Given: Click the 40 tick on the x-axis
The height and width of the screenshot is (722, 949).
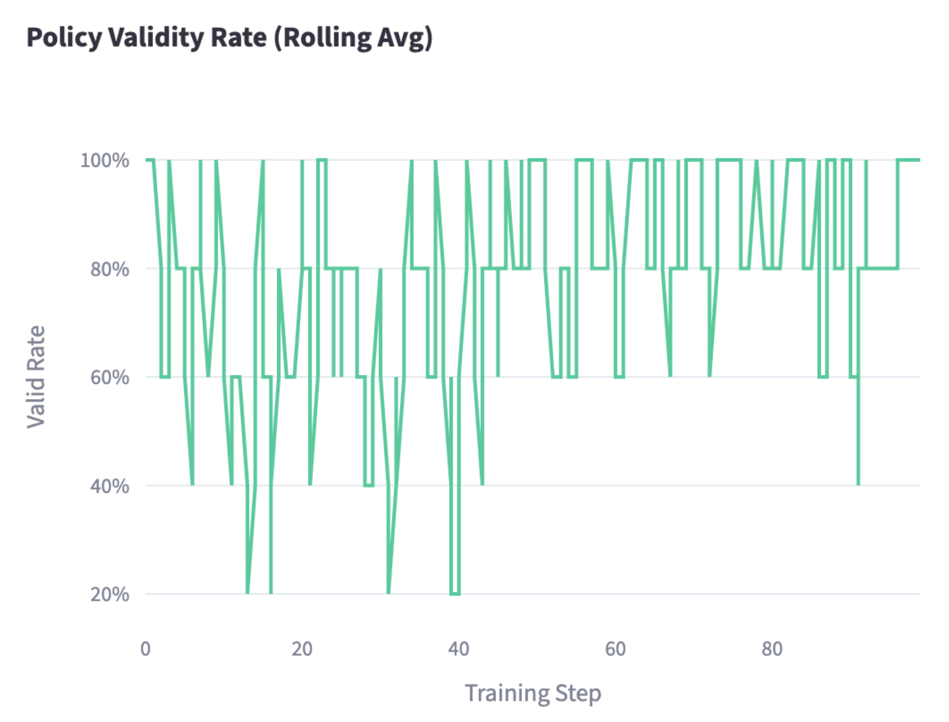Looking at the screenshot, I should (458, 649).
